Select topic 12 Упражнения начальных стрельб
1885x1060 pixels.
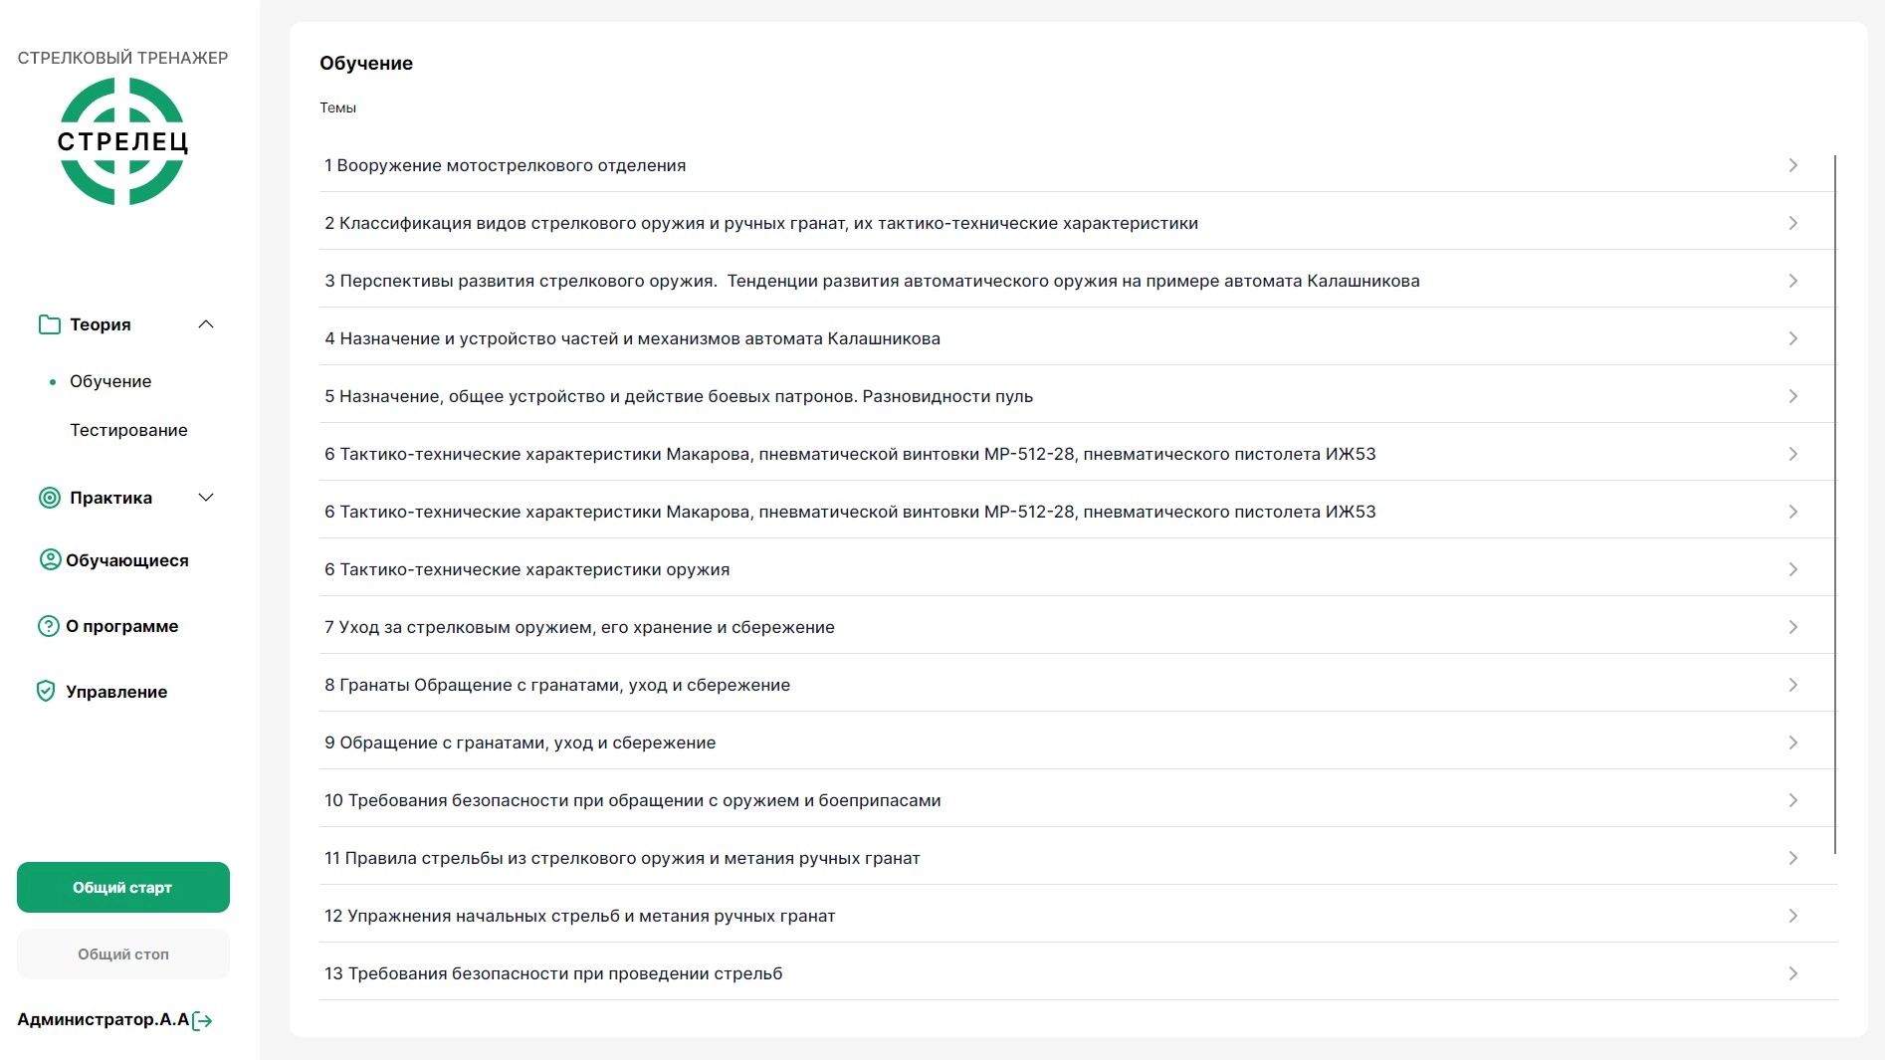click(1077, 916)
